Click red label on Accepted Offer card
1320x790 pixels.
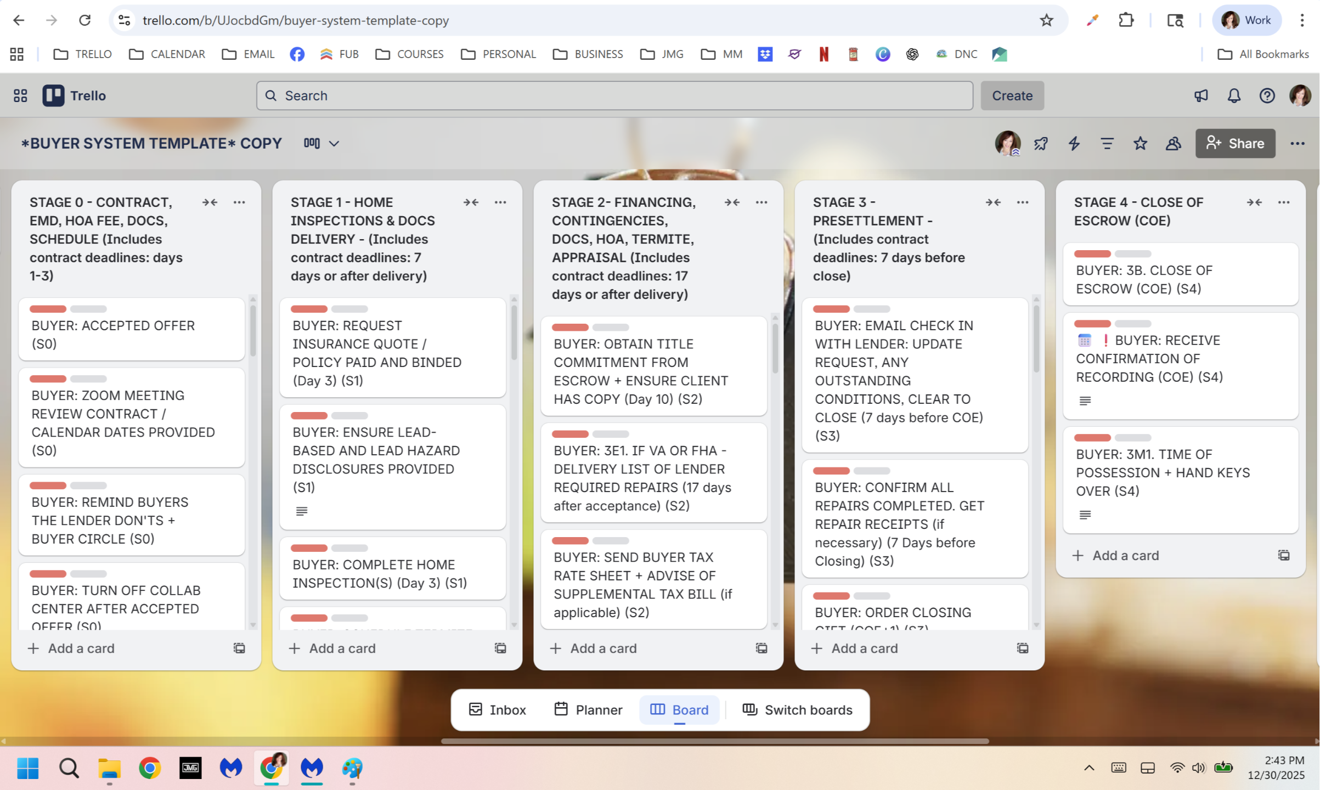tap(48, 309)
